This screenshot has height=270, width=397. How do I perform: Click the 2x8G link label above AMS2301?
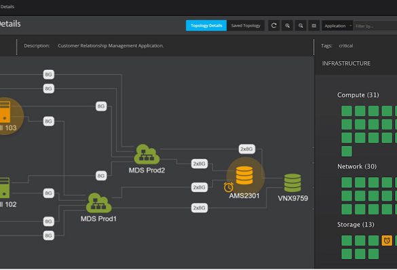[x=247, y=149]
